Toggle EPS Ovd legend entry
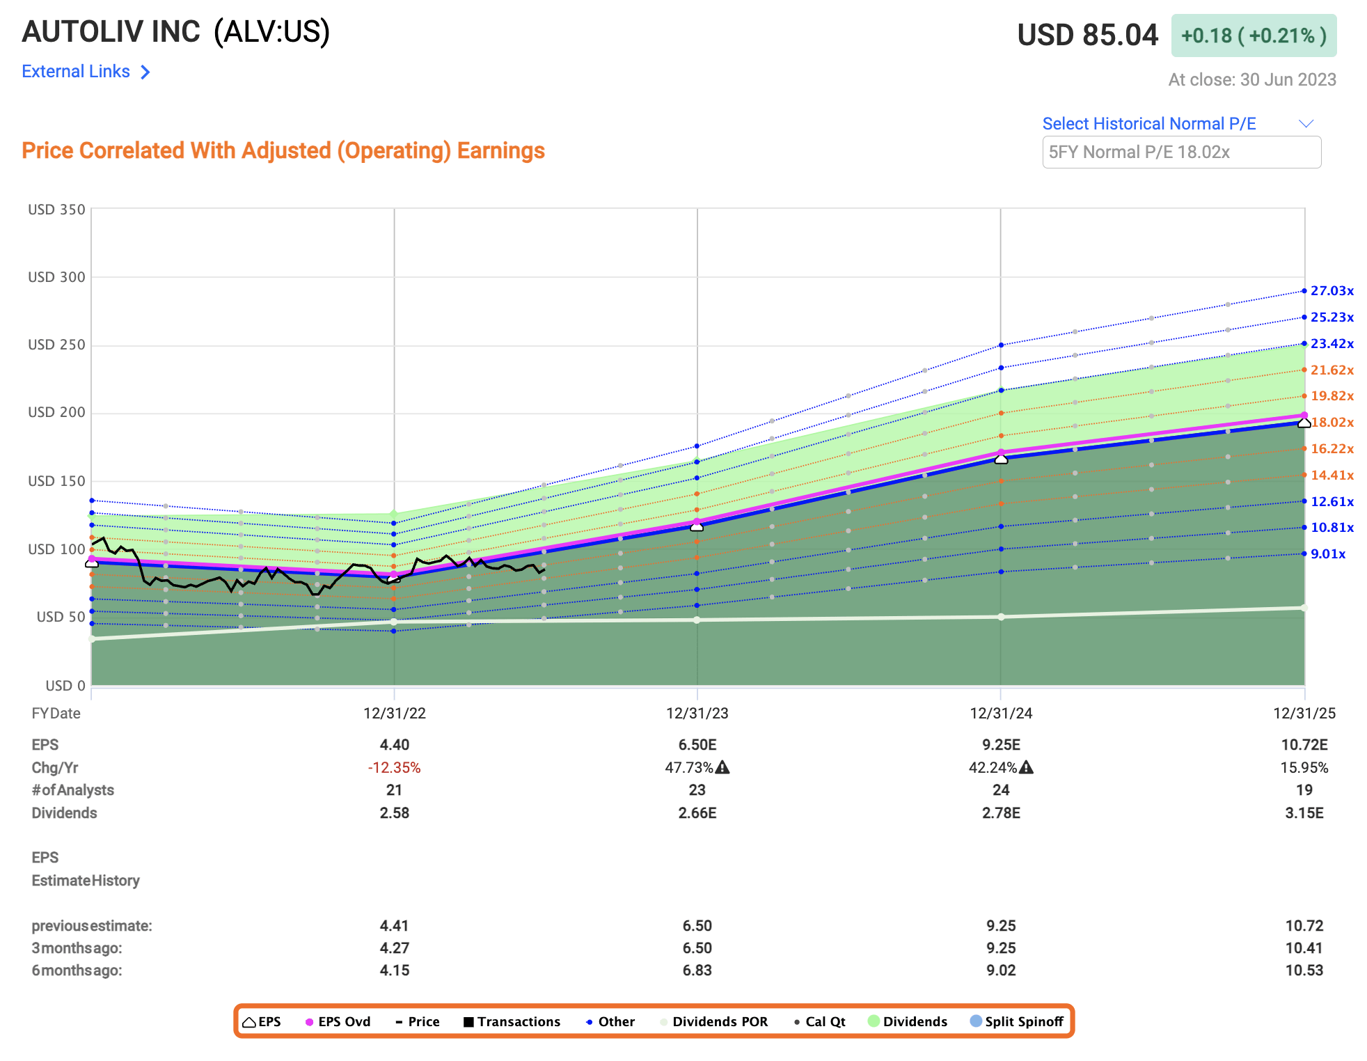 point(338,1022)
